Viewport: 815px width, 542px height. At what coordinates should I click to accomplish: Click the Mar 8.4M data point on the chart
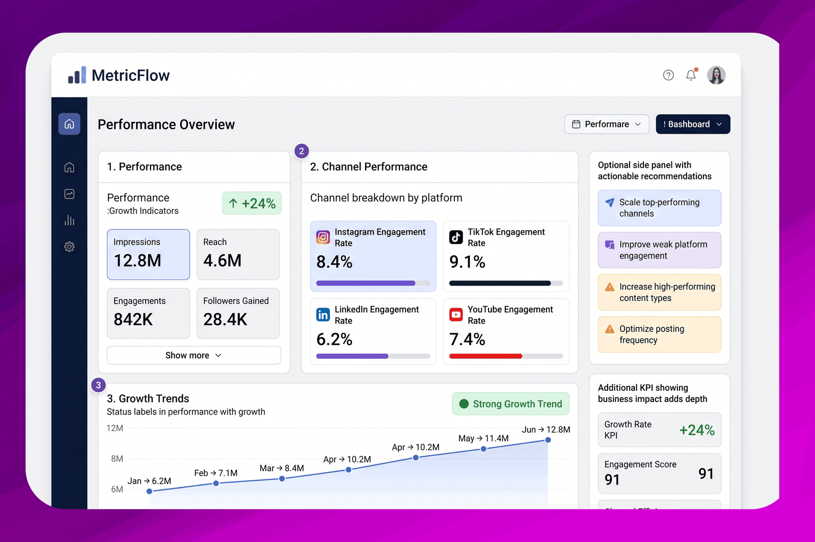click(x=282, y=479)
